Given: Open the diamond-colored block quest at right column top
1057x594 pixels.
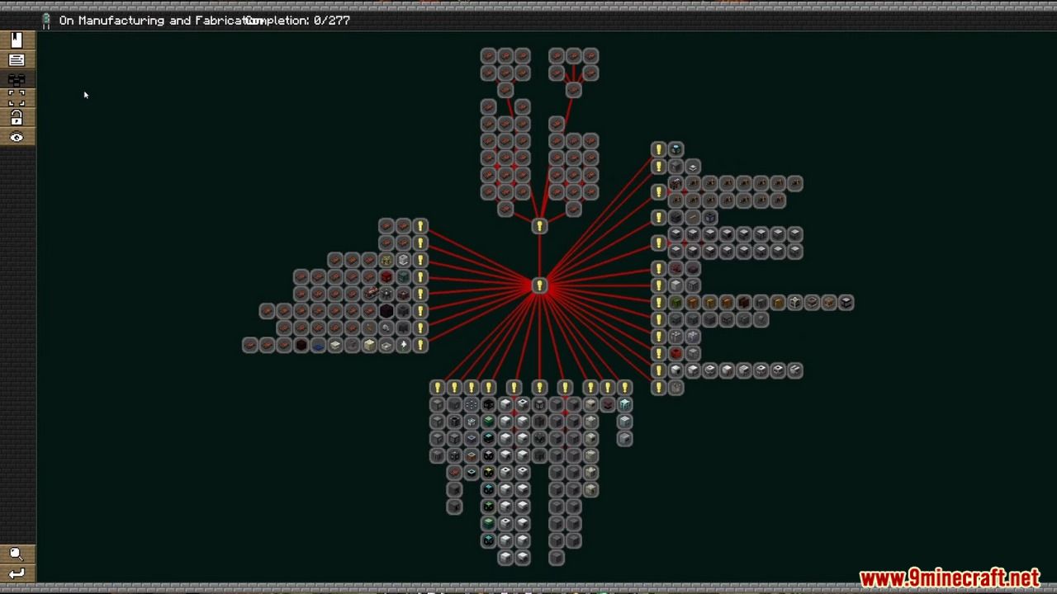Looking at the screenshot, I should coord(676,149).
